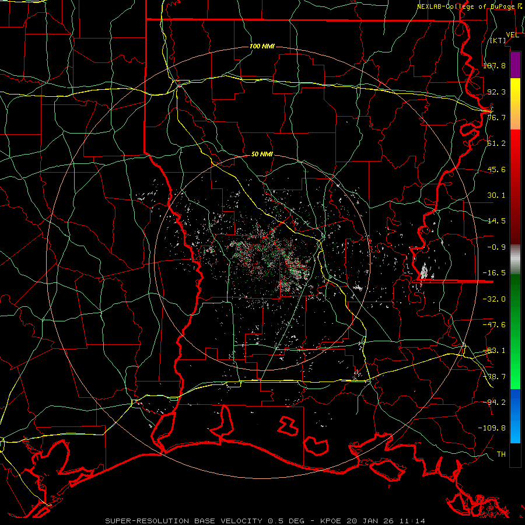This screenshot has width=525, height=525.
Task: Click the Super-Resolution Base Velocity caption text
Action: 265,521
